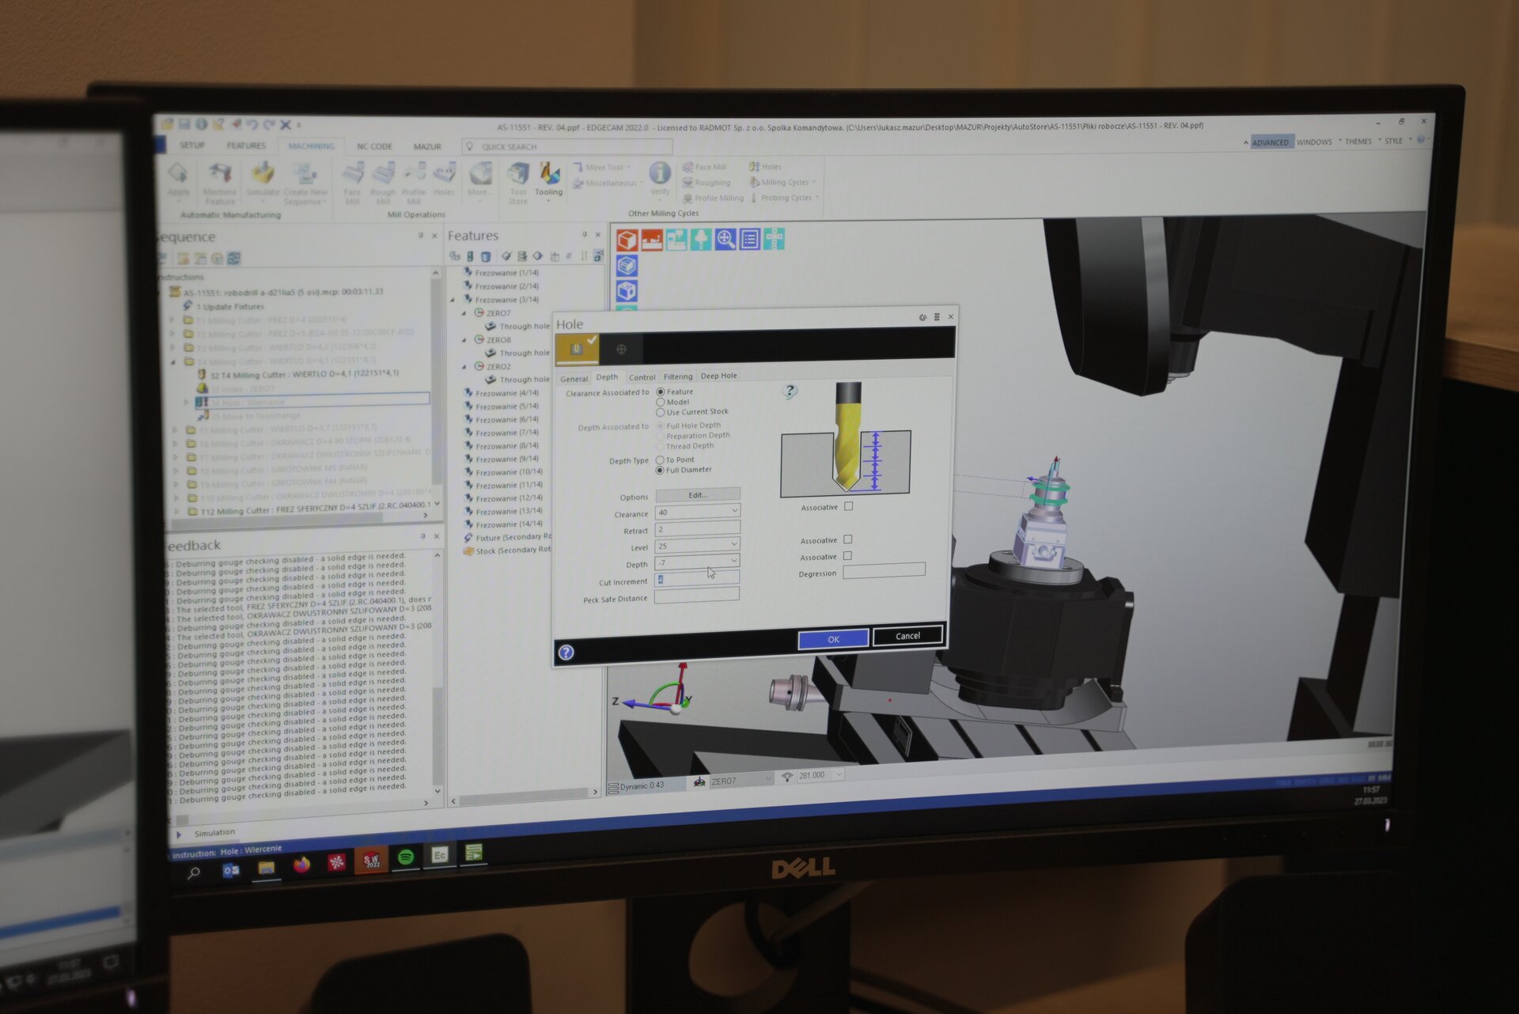Switch to the SETUP ribbon tab
Screen dimensions: 1519x1014
191,146
